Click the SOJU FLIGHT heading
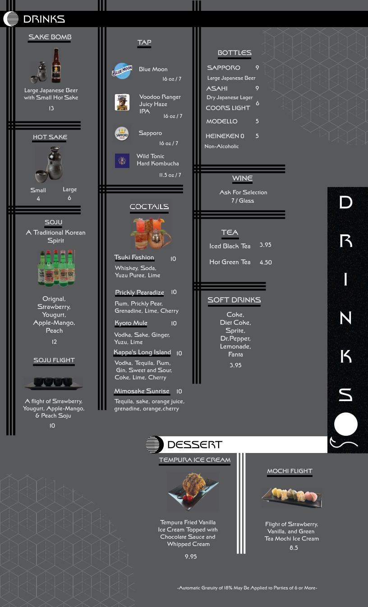This screenshot has height=607, width=368. (54, 360)
